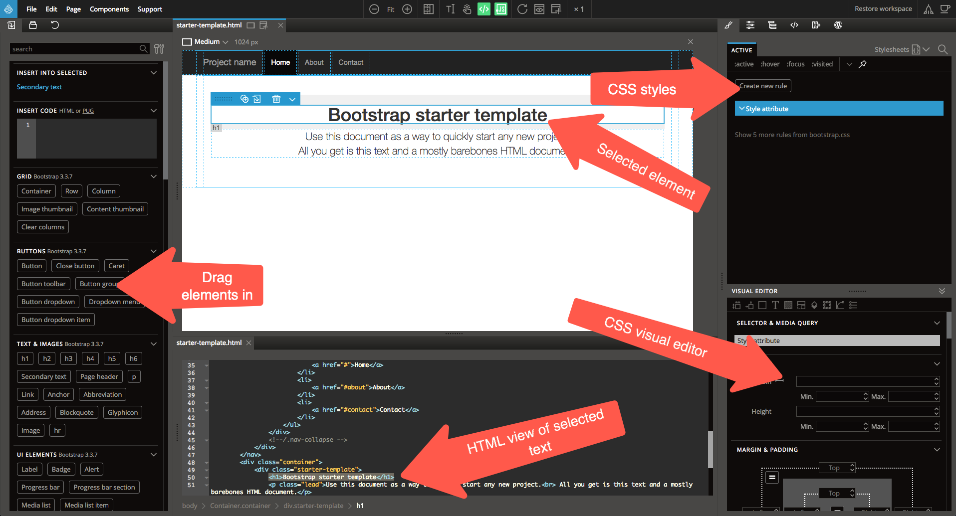Open the Stylesheets dropdown chevron
956x516 pixels.
(x=926, y=49)
